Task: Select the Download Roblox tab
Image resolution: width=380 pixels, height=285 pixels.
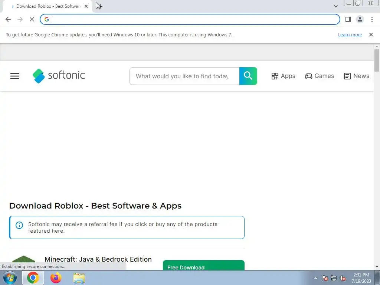Action: coord(47,6)
